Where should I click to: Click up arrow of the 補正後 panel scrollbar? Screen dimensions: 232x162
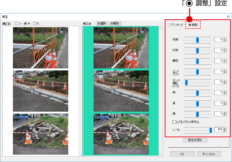[161, 28]
